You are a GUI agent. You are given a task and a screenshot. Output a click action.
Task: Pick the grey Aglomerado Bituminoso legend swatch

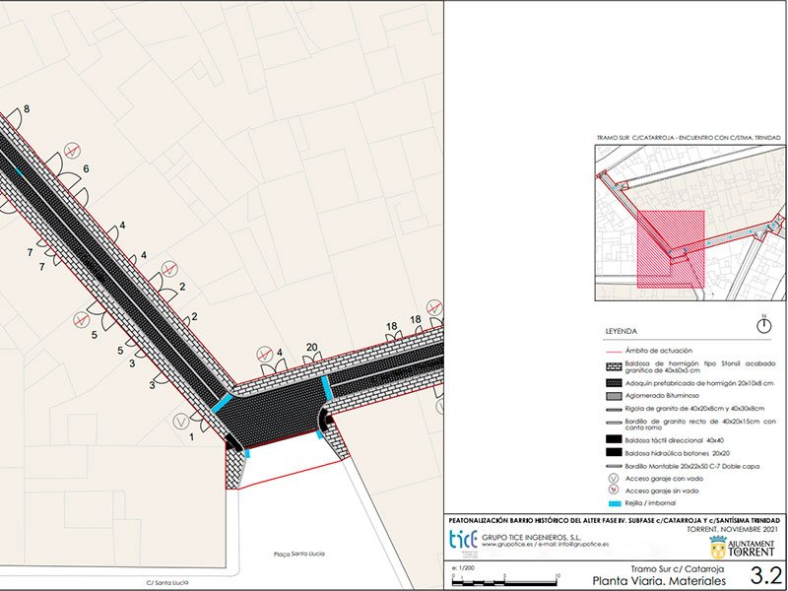coord(615,394)
